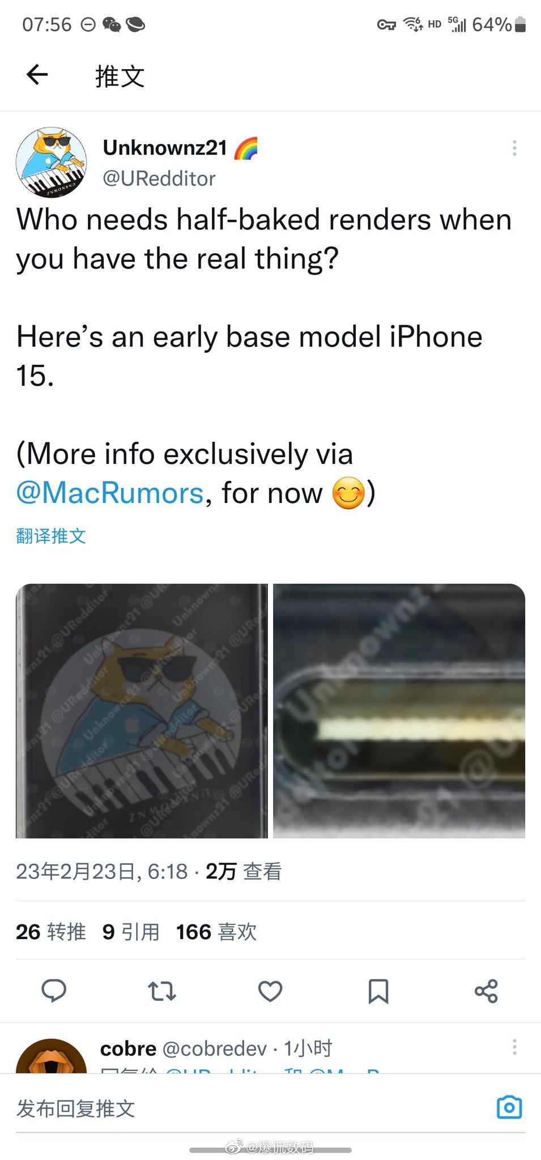Open the cat logo phone image
Screen dimensions: 541x1160
click(142, 711)
